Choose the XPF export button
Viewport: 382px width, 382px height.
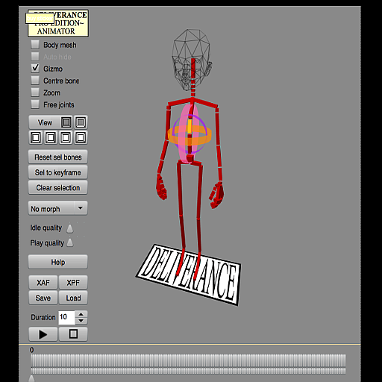[73, 283]
